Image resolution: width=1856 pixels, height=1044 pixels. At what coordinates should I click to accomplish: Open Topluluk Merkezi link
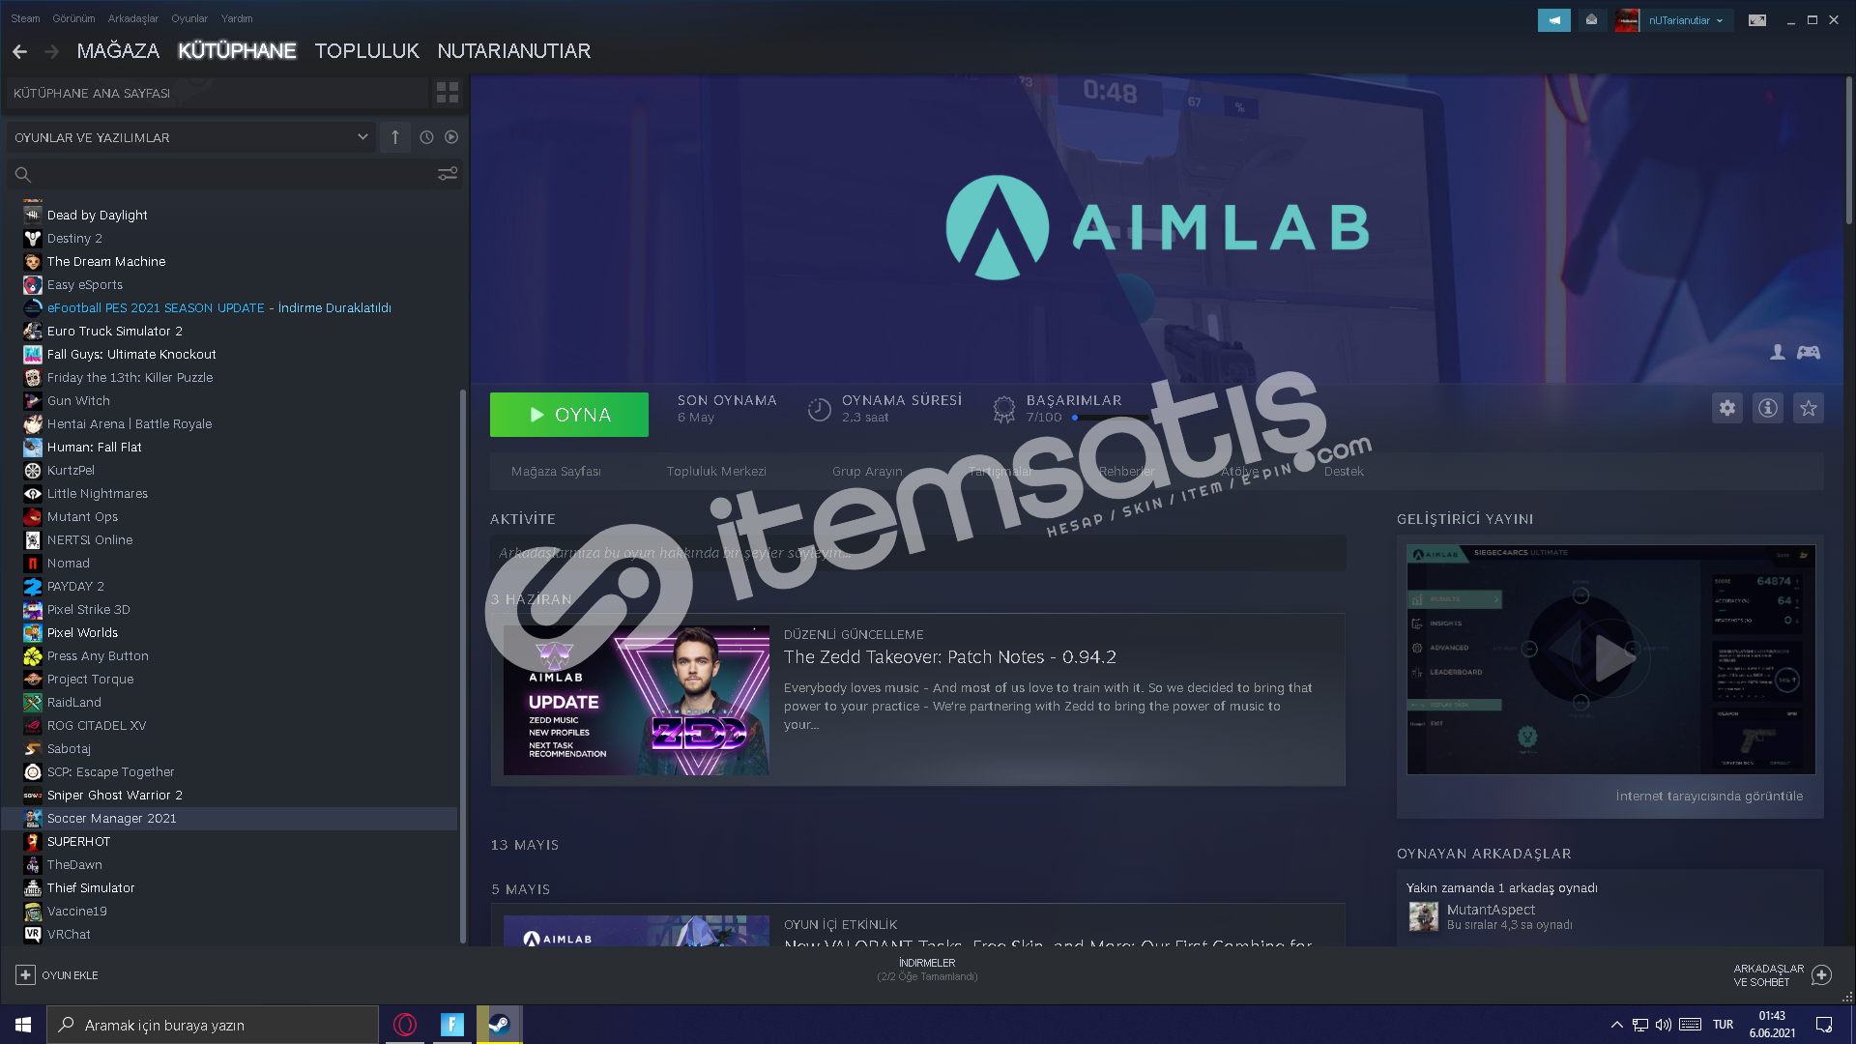point(716,472)
